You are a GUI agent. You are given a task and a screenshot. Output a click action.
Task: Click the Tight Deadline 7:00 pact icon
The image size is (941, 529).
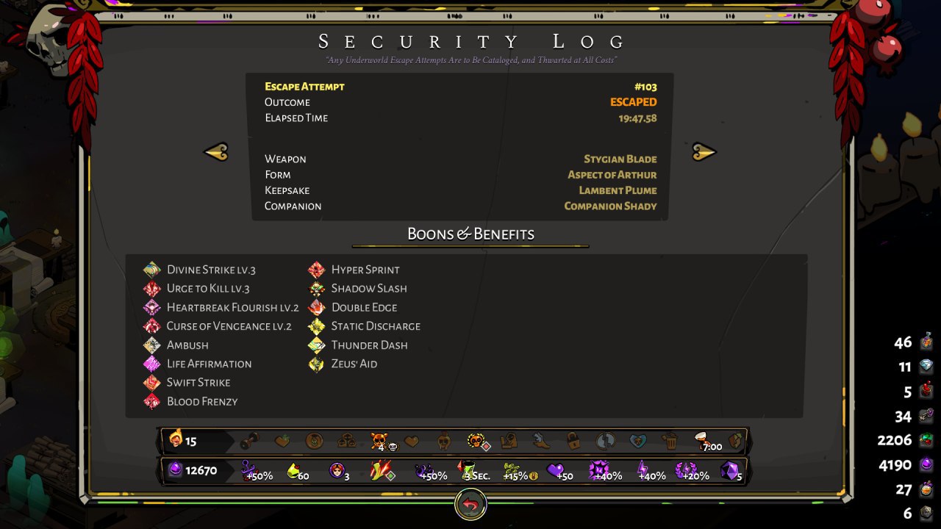click(x=708, y=442)
